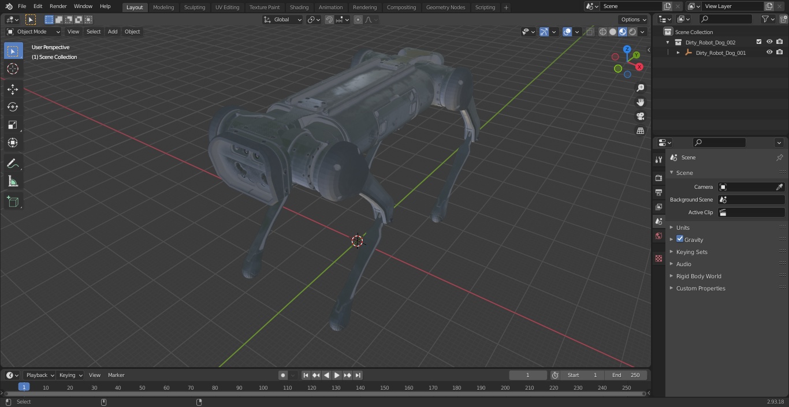
Task: Open the viewport Add menu
Action: (113, 32)
